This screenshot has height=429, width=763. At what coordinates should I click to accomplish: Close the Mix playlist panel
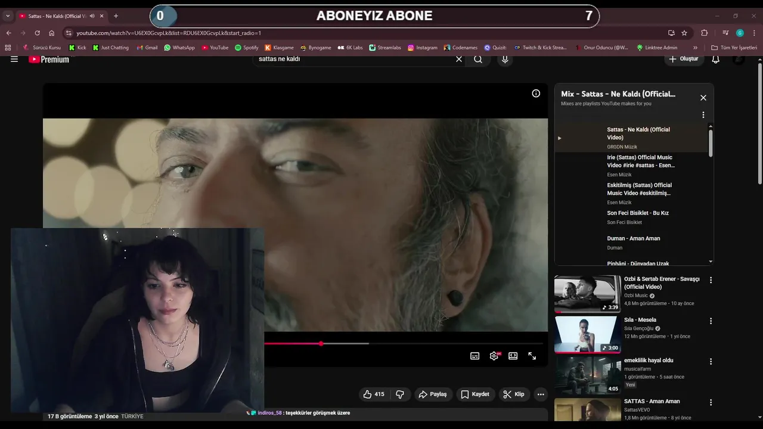point(703,98)
